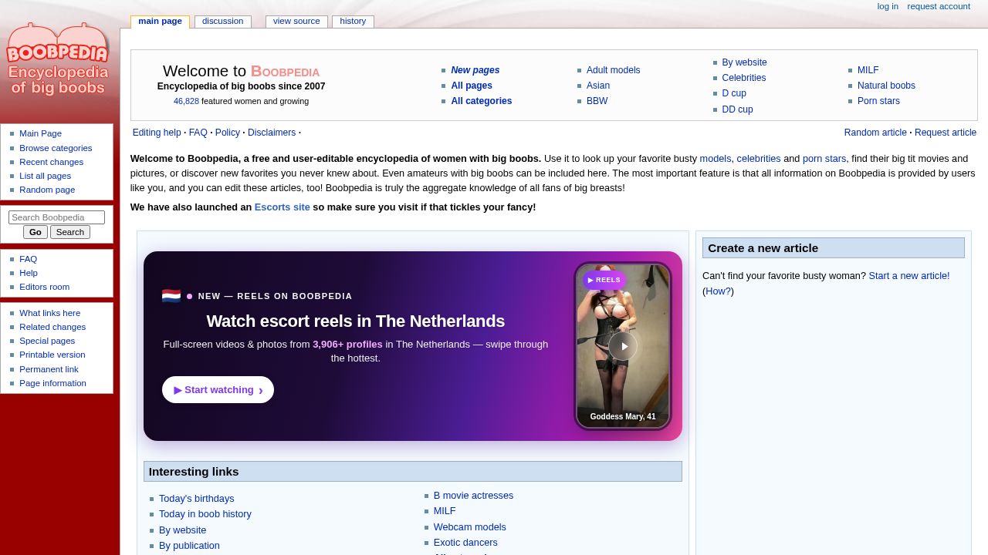
Task: Open What links here
Action: coord(49,313)
